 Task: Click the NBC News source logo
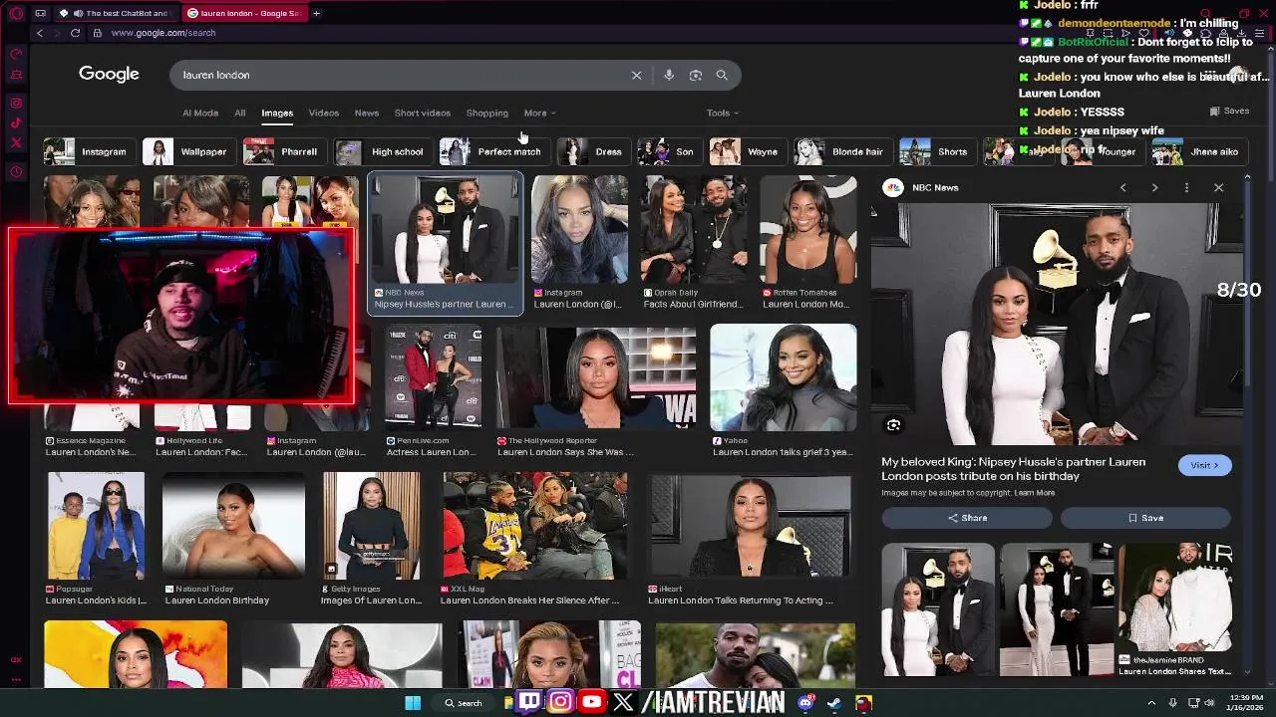click(x=893, y=187)
